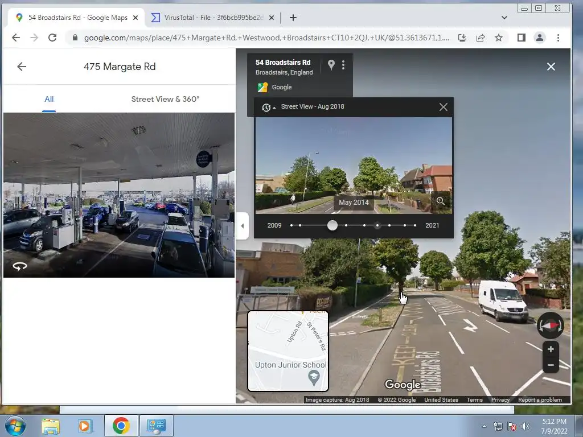583x437 pixels.
Task: Click the Chrome taskbar icon
Action: point(121,426)
